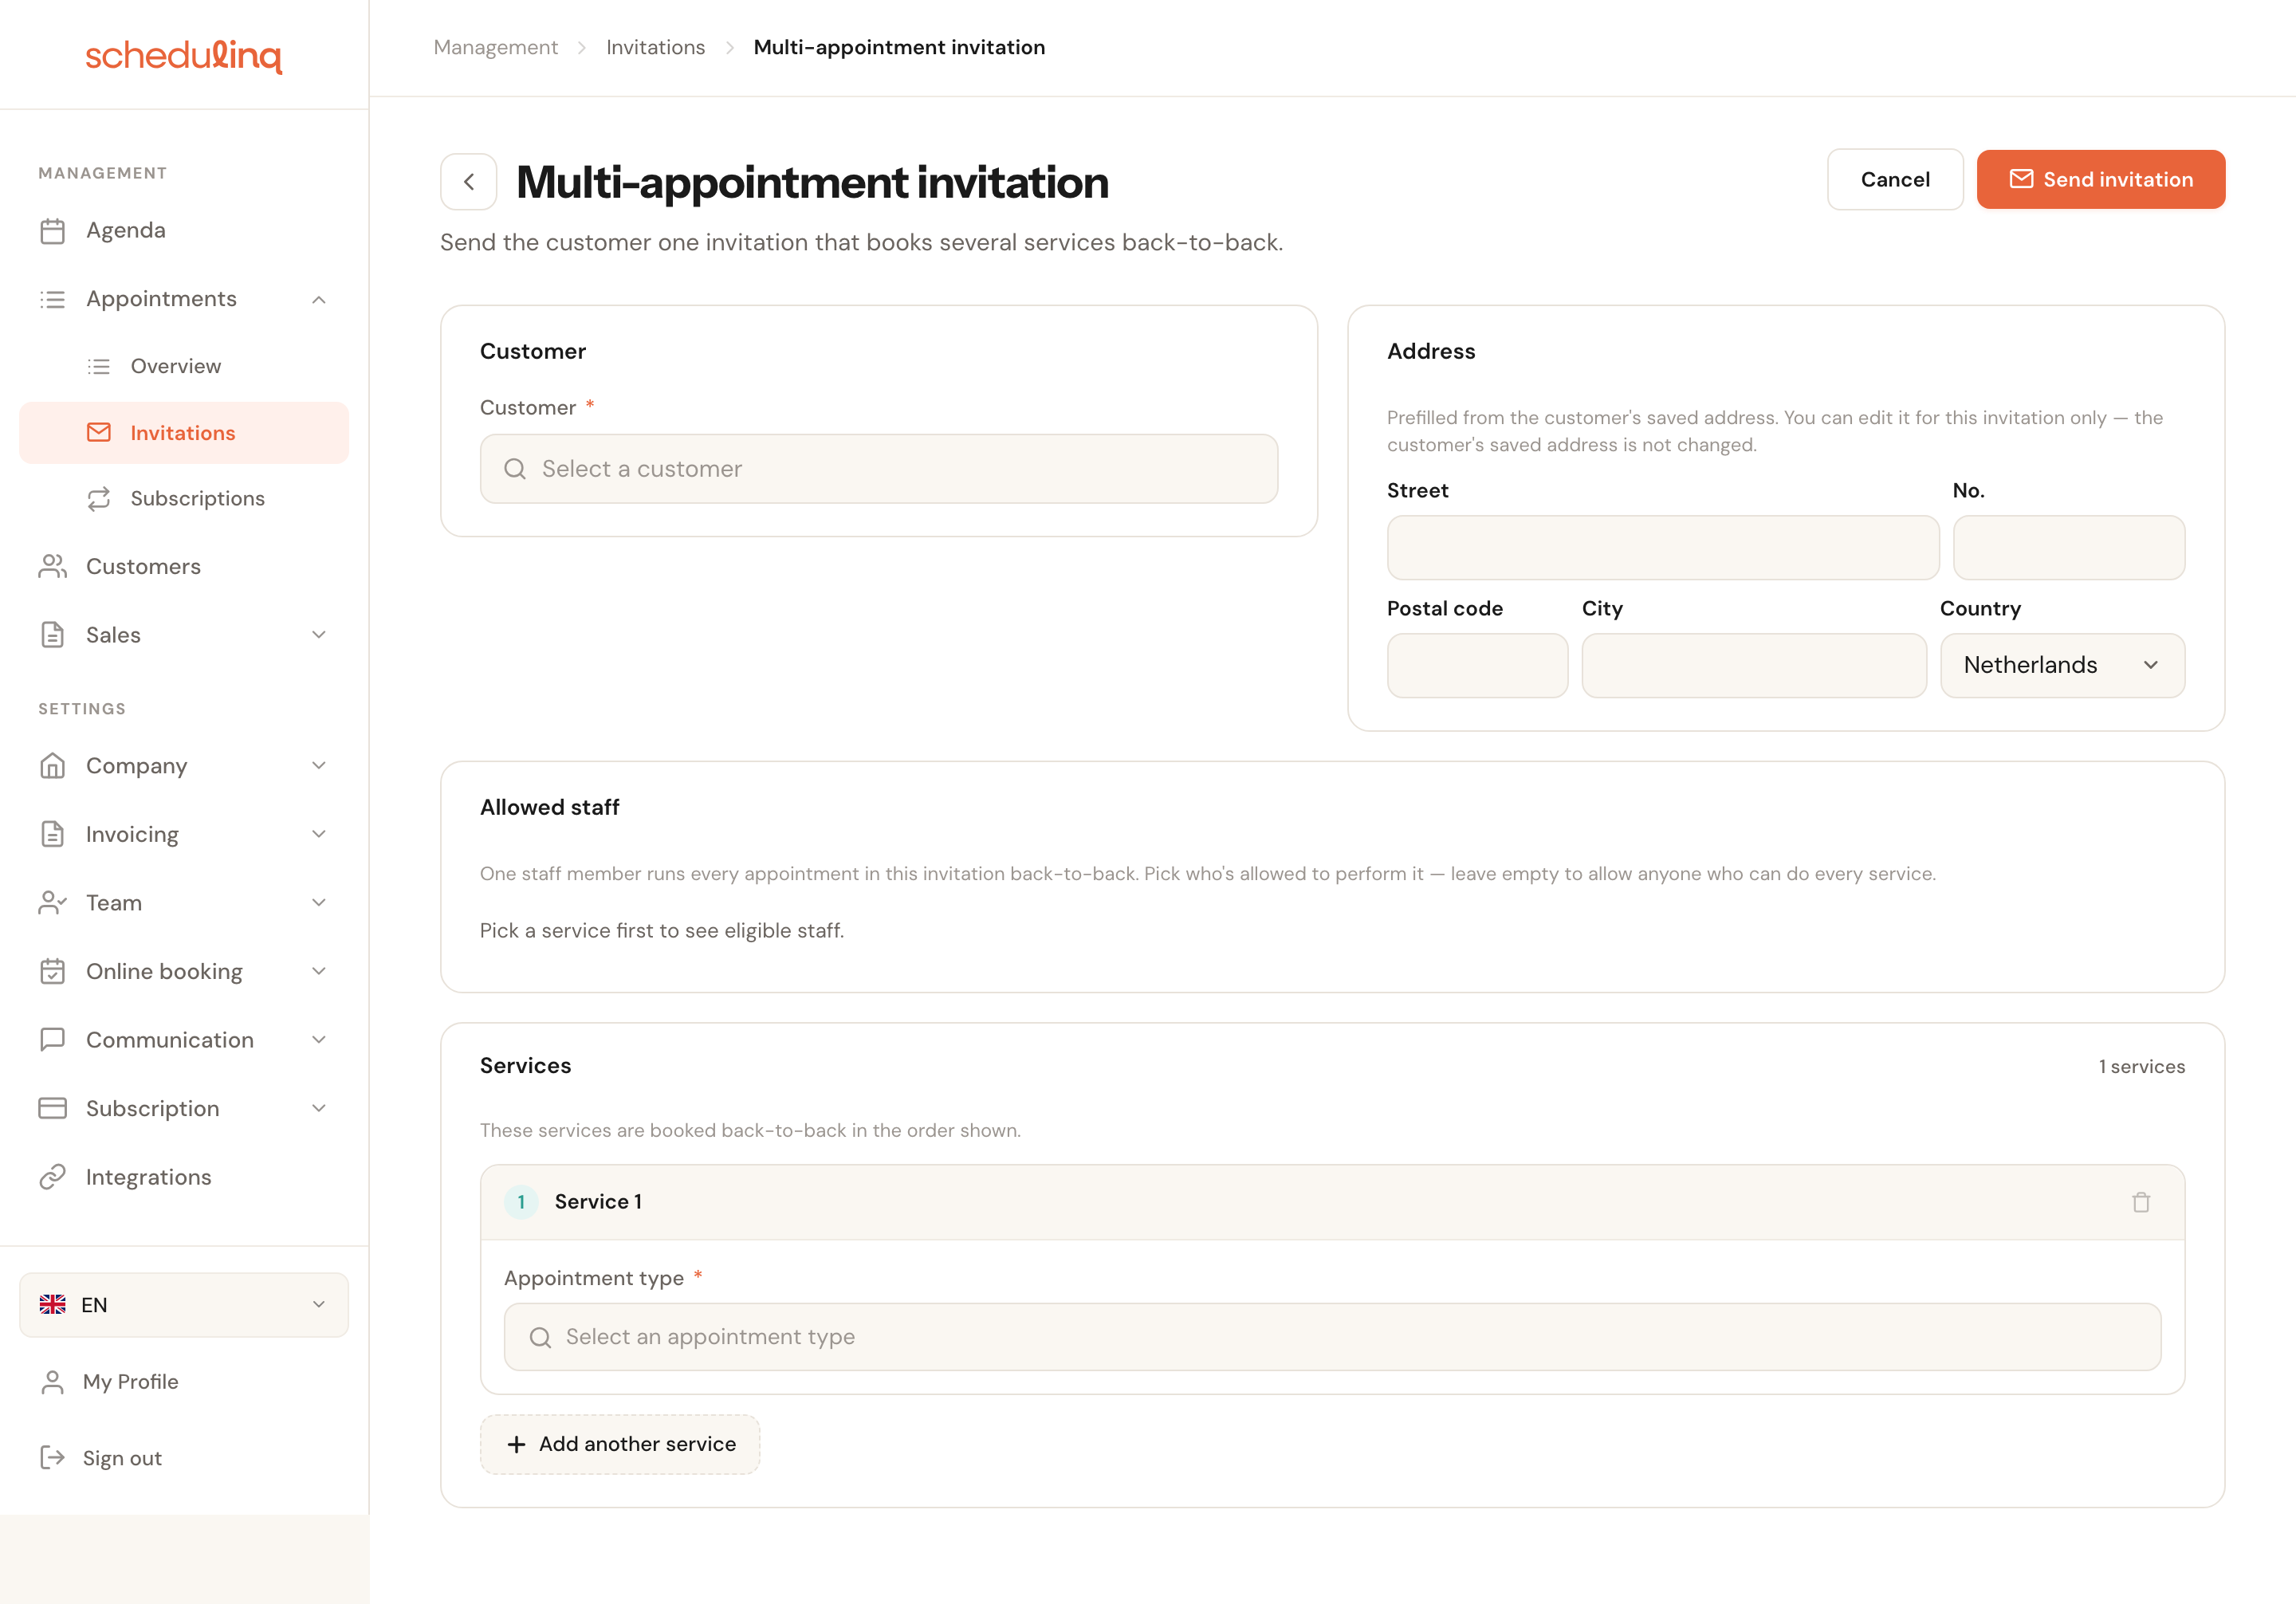Click the UK flag language icon
The width and height of the screenshot is (2296, 1604).
pos(52,1305)
